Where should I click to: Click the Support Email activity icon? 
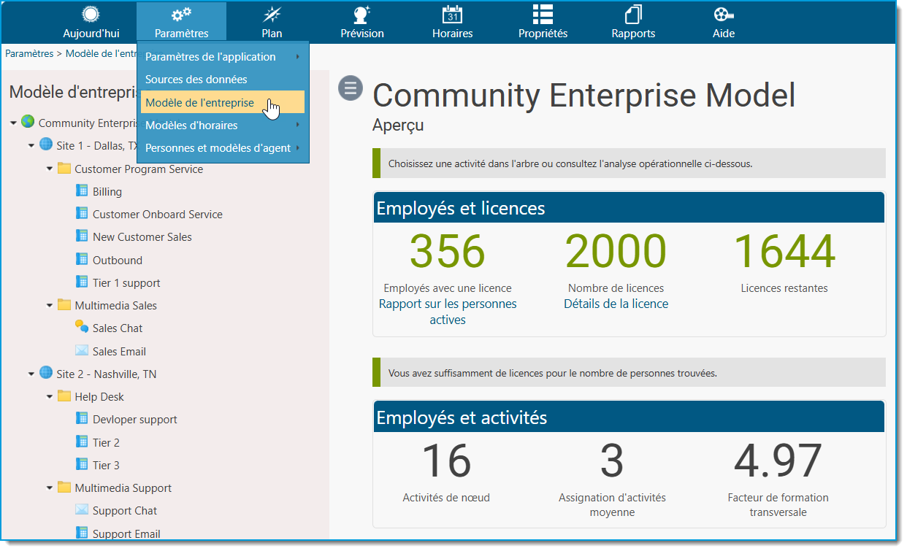[x=82, y=533]
